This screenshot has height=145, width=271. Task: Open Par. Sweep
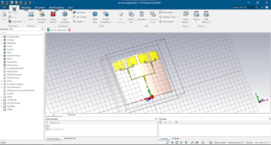coord(79,17)
